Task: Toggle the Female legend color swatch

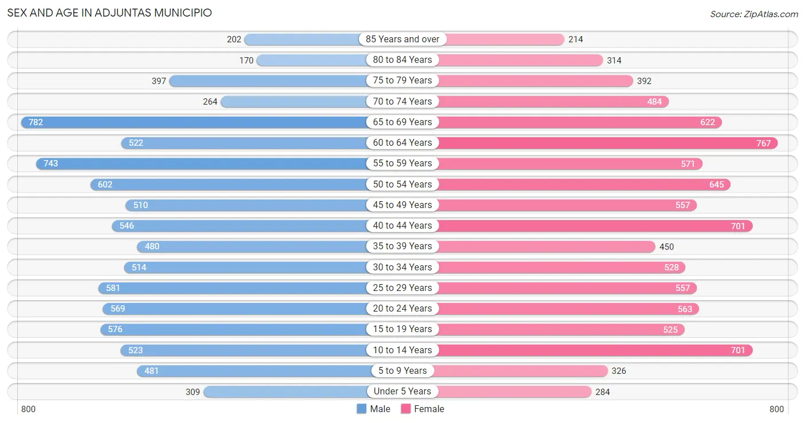Action: (x=406, y=409)
